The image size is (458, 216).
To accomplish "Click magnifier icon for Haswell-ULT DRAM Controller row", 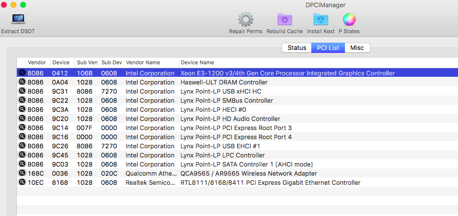I will (x=22, y=82).
